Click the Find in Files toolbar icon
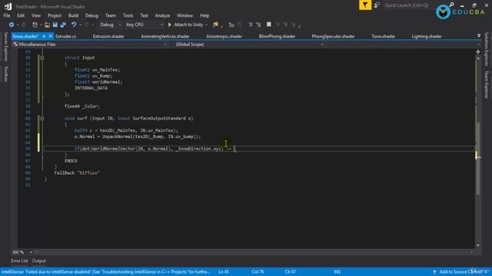The height and width of the screenshot is (276, 492). click(215, 25)
